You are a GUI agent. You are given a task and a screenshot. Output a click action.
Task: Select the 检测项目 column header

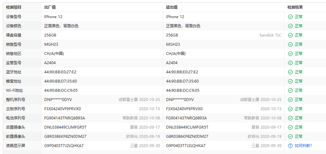(x=13, y=7)
